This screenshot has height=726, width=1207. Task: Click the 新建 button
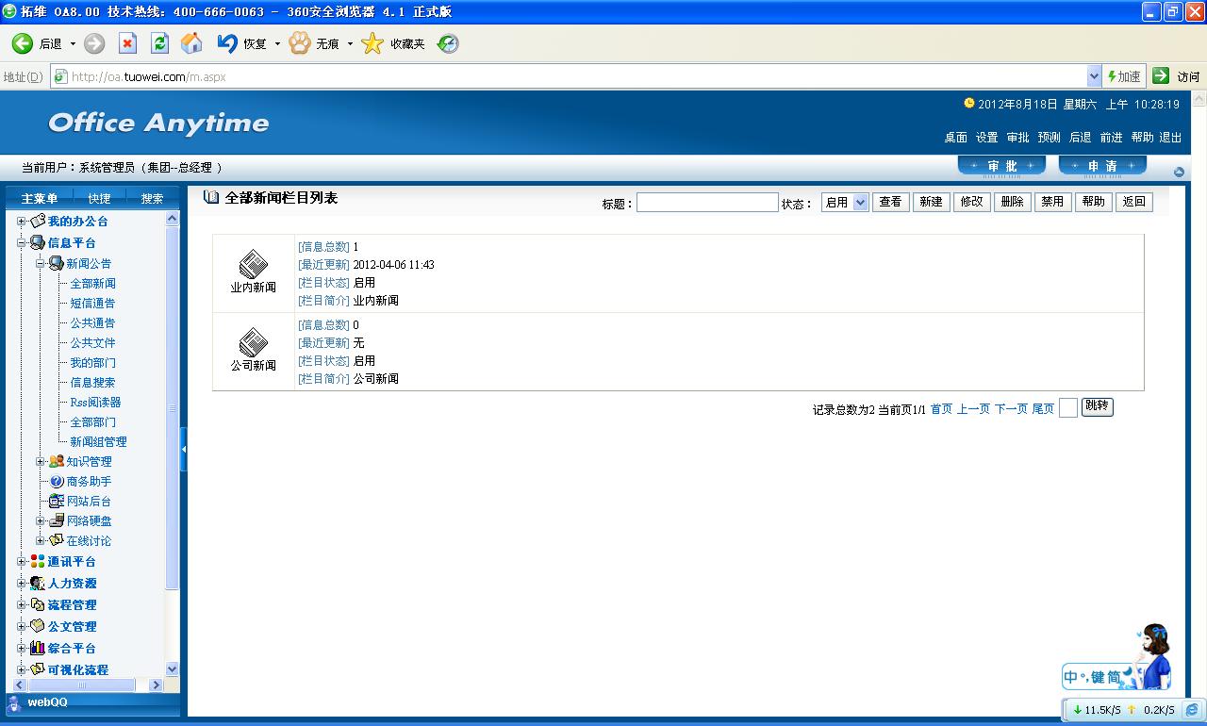click(931, 202)
